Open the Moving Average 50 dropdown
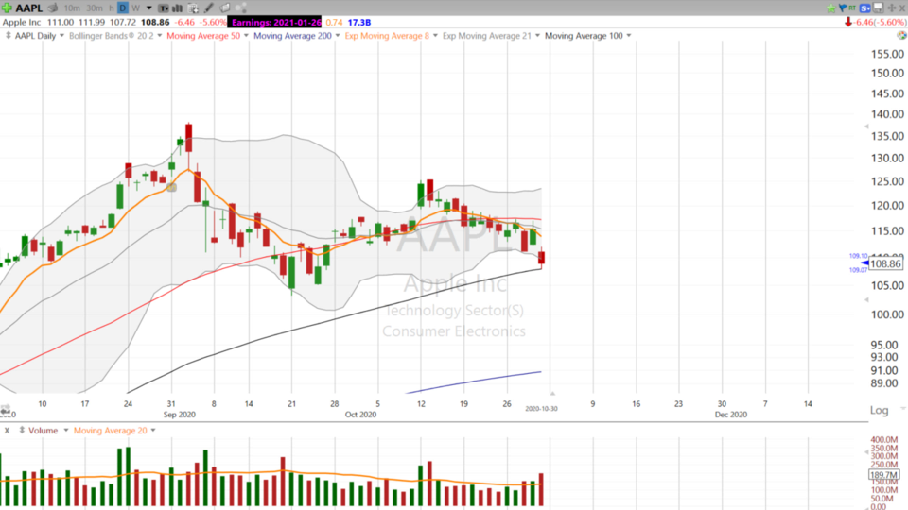Viewport: 908px width, 510px height. click(x=246, y=35)
